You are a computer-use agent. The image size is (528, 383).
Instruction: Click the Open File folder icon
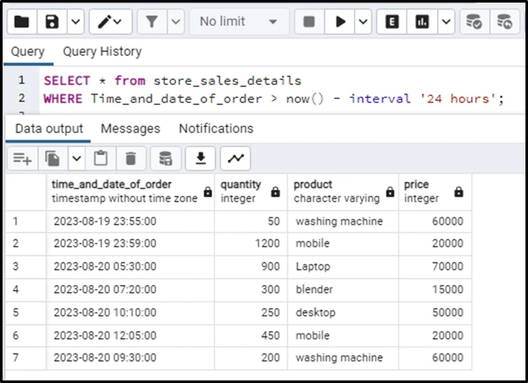(x=22, y=22)
